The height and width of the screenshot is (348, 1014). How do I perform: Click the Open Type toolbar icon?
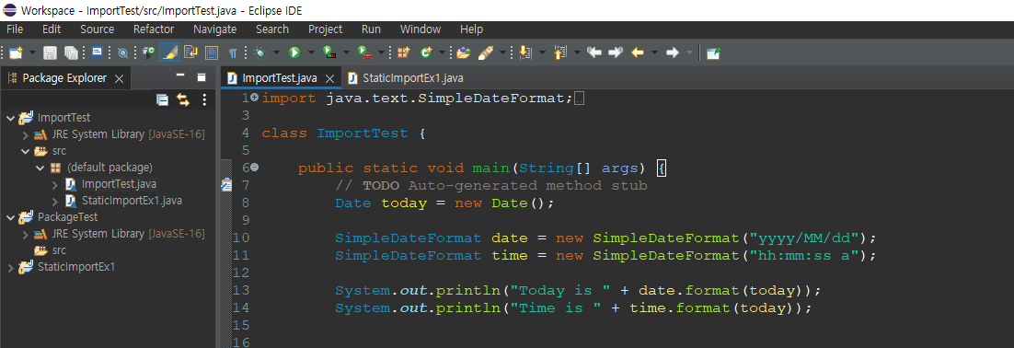(x=149, y=53)
